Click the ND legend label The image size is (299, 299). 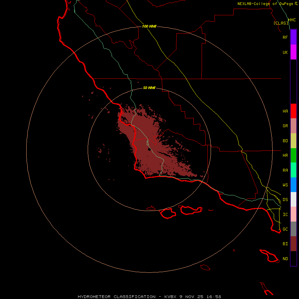tap(285, 259)
